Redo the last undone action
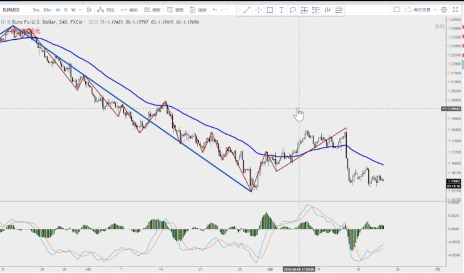The image size is (464, 273). point(223,10)
